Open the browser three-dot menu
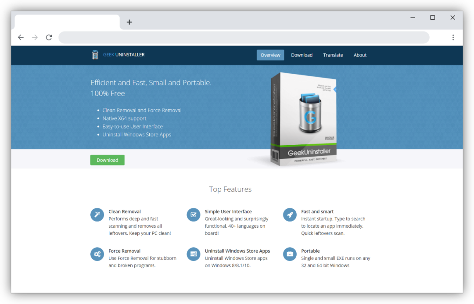 tap(453, 37)
